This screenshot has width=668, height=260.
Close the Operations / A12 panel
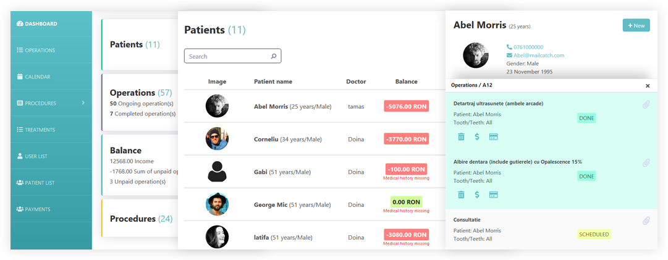[x=648, y=86]
